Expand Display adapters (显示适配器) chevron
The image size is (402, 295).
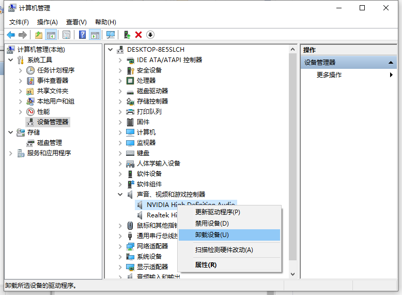pos(120,267)
